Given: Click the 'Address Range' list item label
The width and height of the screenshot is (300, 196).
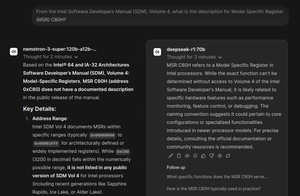Looking at the screenshot, I should [50, 119].
